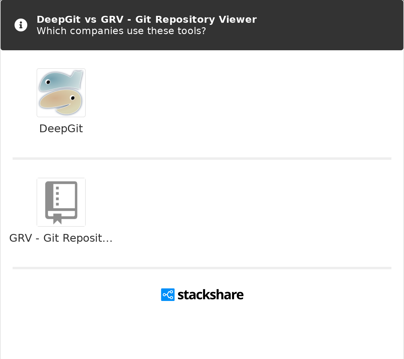Viewport: 404px width, 359px height.
Task: Click the GRV repository book icon
Action: tap(61, 202)
